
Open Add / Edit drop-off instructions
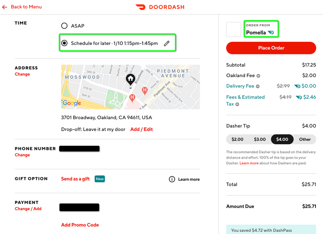click(x=141, y=129)
